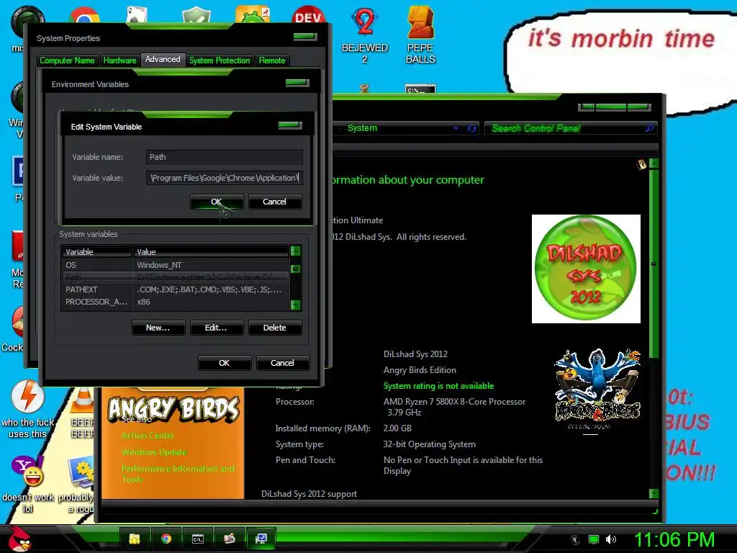Open the command prompt icon on the desktop
This screenshot has width=737, height=553.
click(x=420, y=89)
